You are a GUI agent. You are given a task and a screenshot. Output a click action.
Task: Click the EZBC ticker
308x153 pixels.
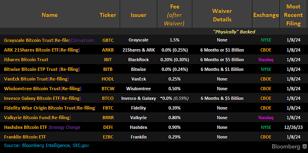(x=108, y=137)
